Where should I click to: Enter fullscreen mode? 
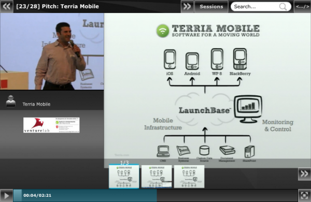(304, 195)
